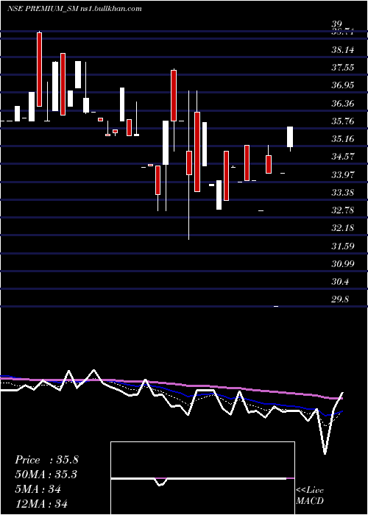The width and height of the screenshot is (368, 515).
Task: Click the 33.38 price axis label
Action: [343, 193]
